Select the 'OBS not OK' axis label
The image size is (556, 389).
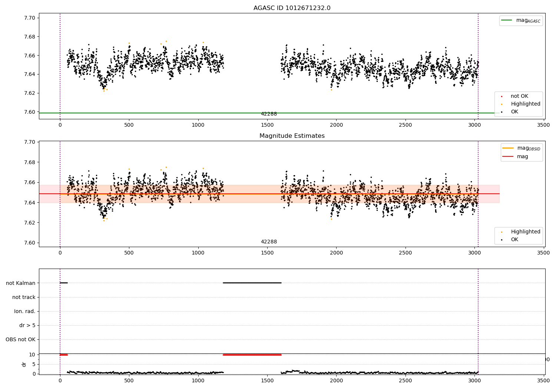(20, 340)
